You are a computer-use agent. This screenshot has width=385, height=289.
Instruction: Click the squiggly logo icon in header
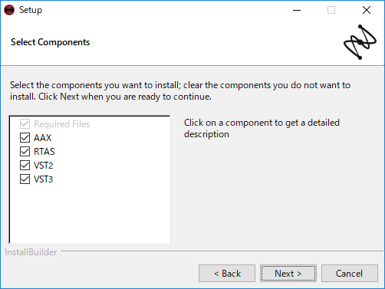[360, 42]
